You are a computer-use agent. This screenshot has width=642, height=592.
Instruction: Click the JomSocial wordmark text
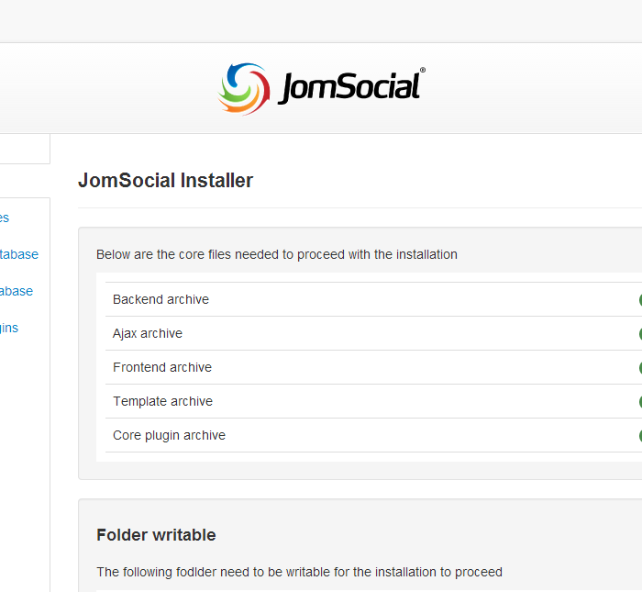pos(351,87)
